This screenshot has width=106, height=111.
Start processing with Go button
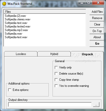pos(97,44)
